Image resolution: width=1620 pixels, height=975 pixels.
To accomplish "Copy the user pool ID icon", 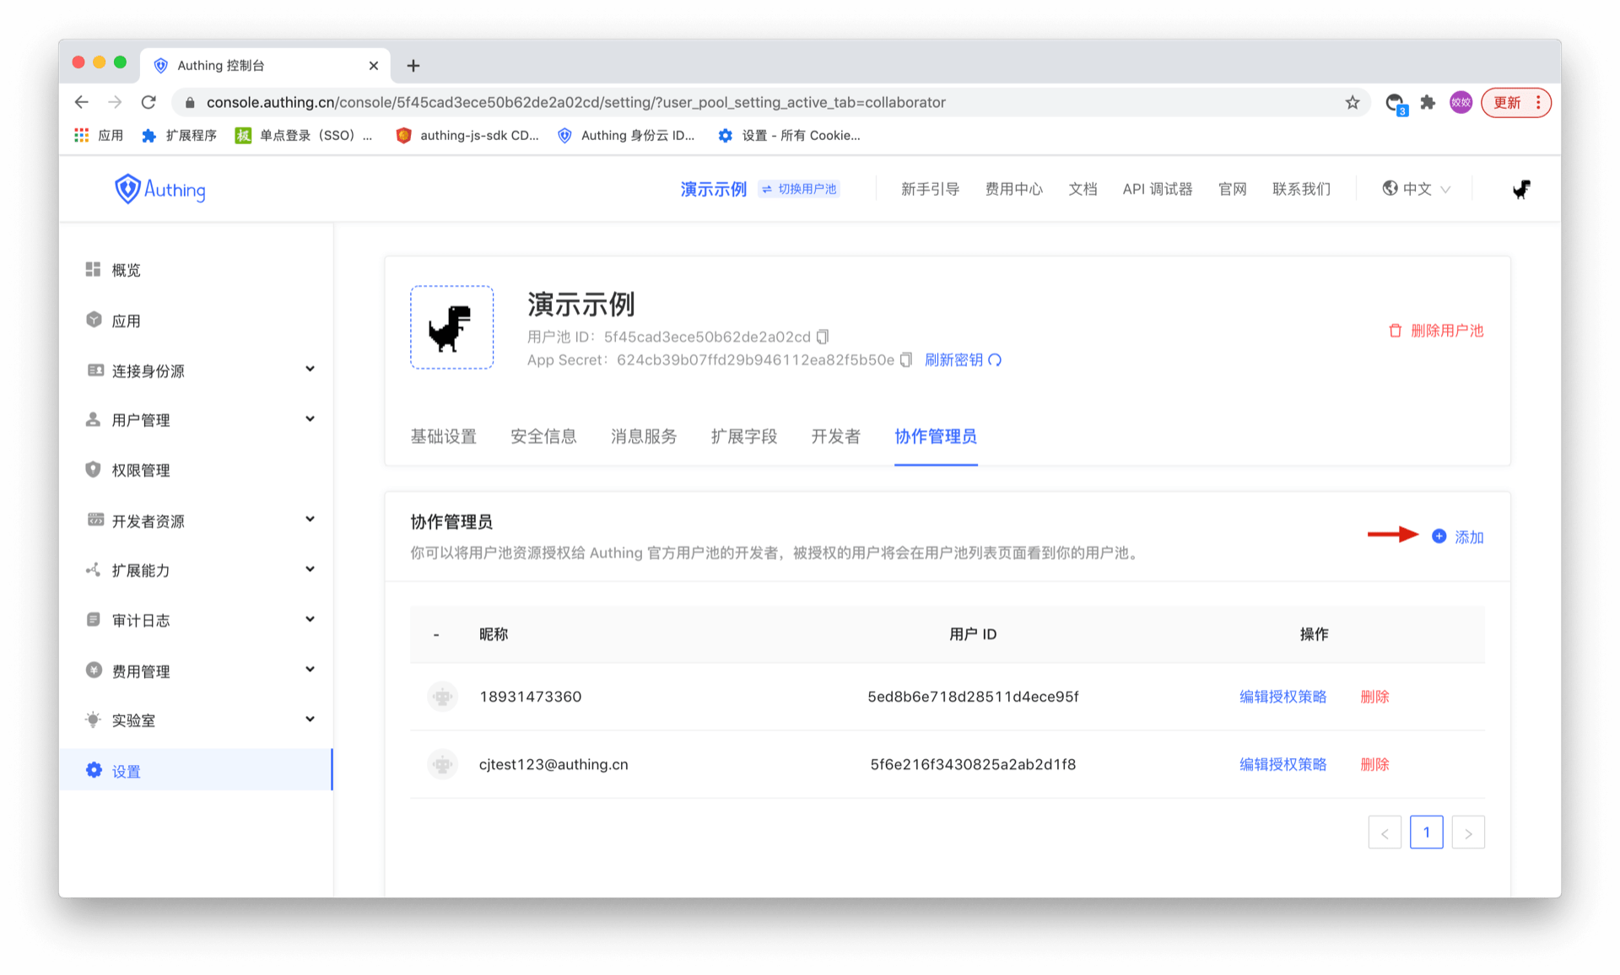I will [x=823, y=337].
